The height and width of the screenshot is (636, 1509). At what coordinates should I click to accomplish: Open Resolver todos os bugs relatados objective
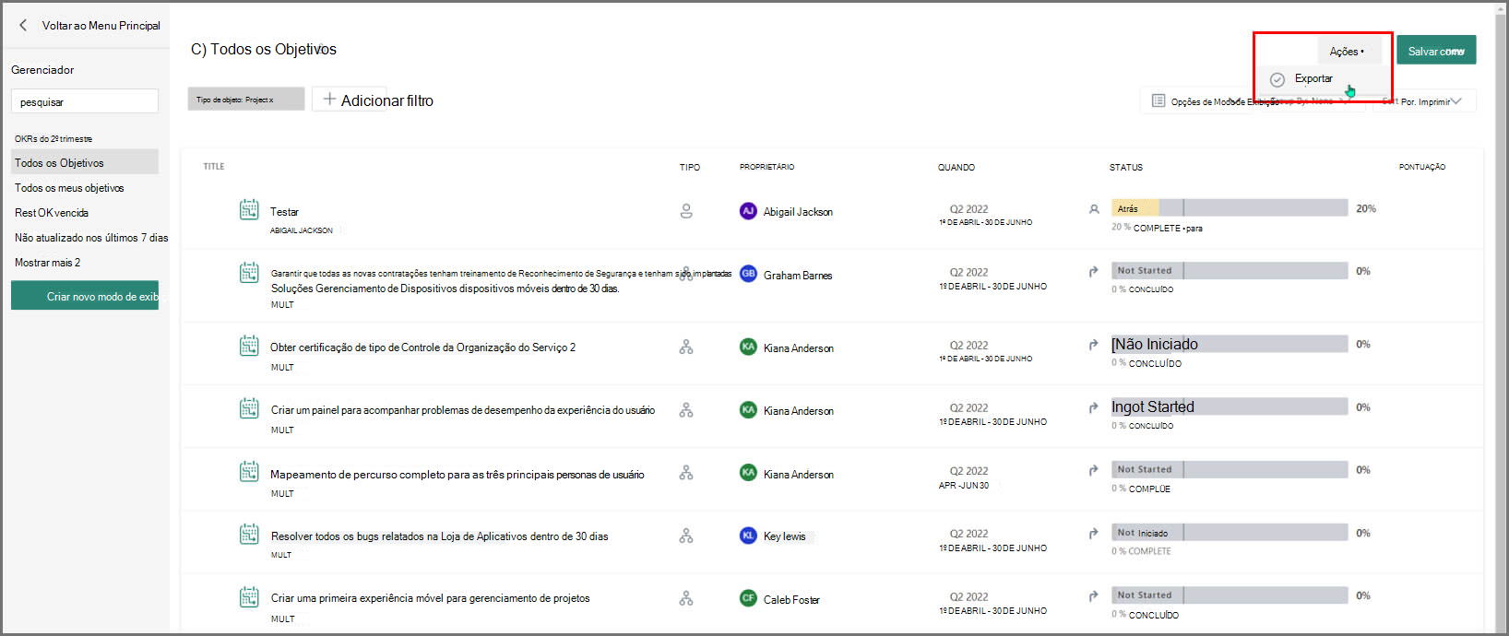pyautogui.click(x=439, y=536)
